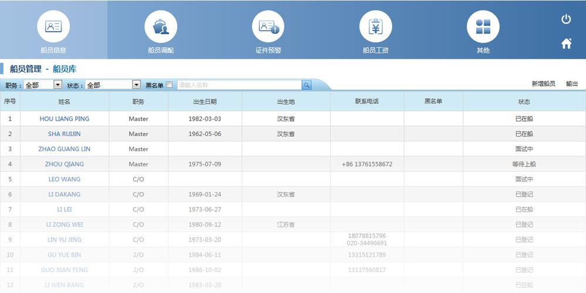Image resolution: width=586 pixels, height=293 pixels.
Task: Open ZHAO GUANG LIN crew record
Action: pyautogui.click(x=64, y=149)
